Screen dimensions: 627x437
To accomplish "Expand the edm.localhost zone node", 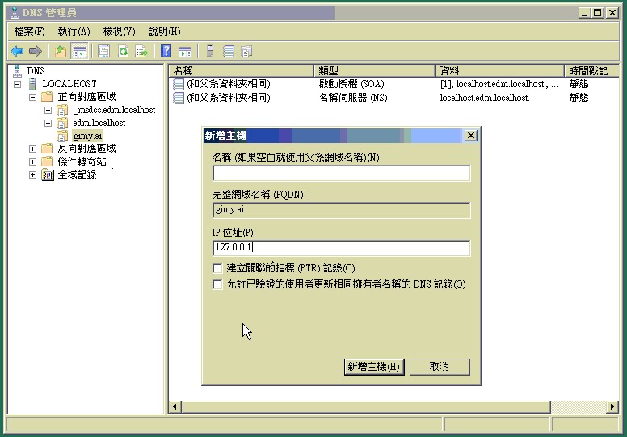I will click(x=48, y=123).
